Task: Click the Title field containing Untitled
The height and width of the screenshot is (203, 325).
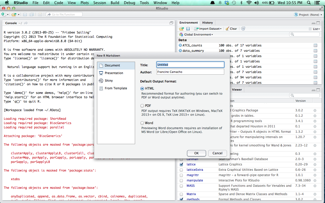Action: 190,65
